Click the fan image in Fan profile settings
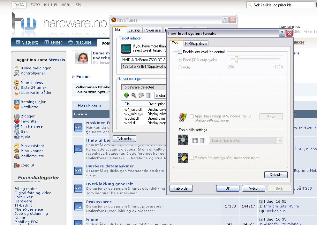This screenshot has height=225, width=317. [x=183, y=140]
